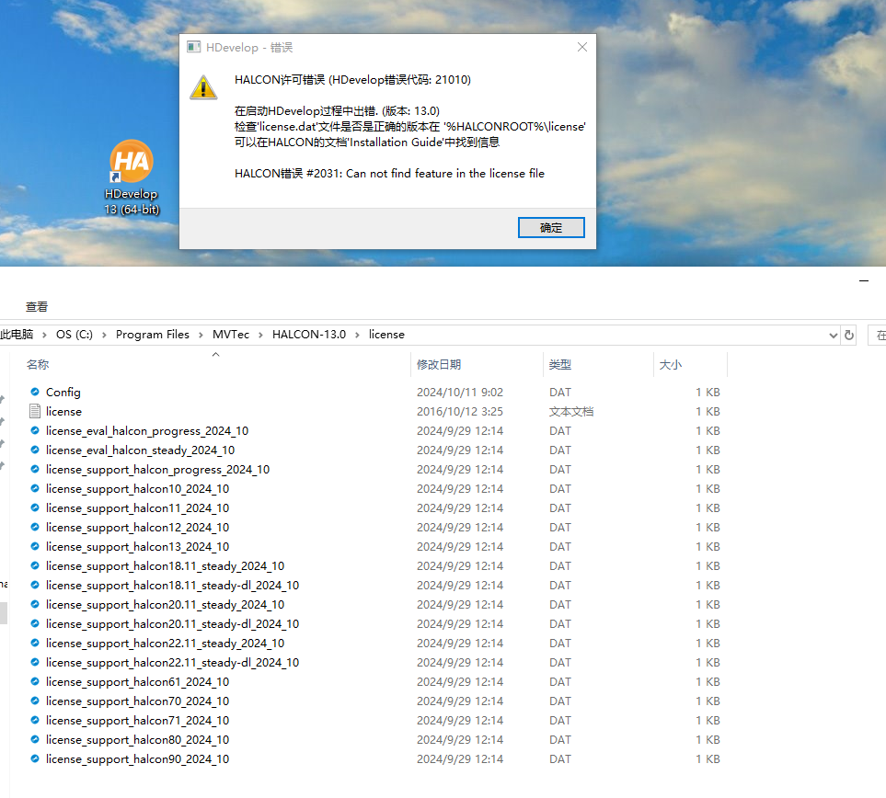Close the HDevelop error dialog
The width and height of the screenshot is (886, 798).
coord(582,48)
